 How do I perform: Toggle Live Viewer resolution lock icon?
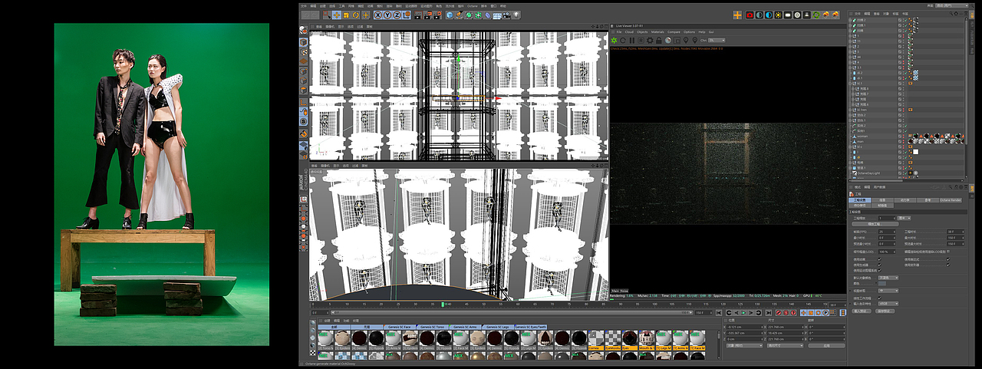(x=659, y=40)
